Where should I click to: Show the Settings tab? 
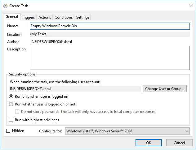(x=83, y=17)
